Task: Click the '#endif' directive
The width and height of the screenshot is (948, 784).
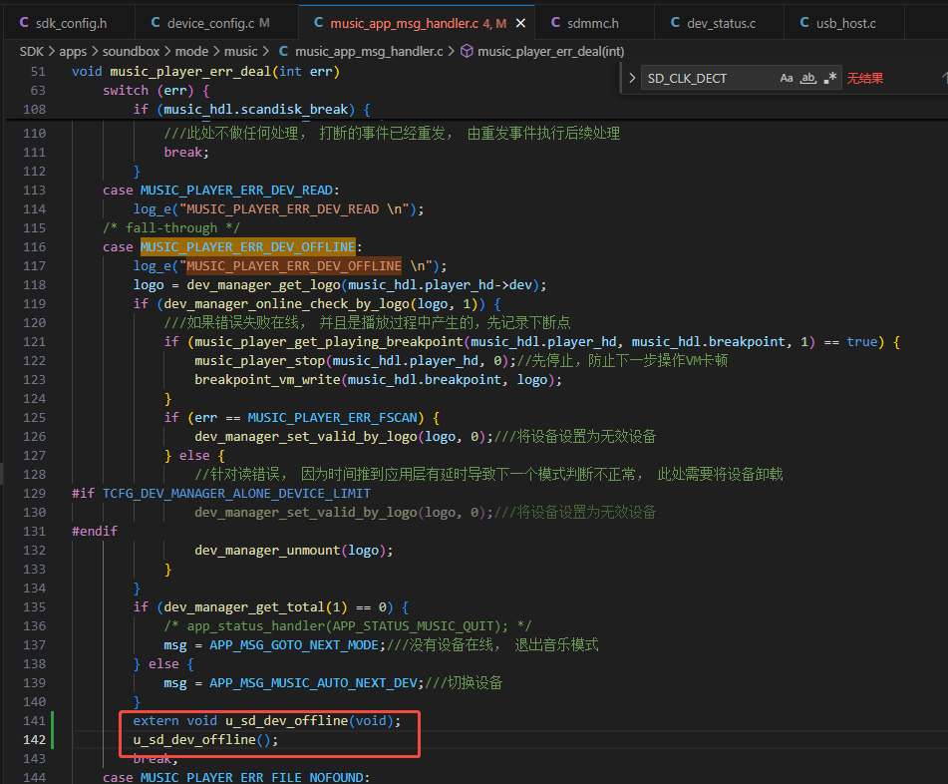Action: (x=95, y=531)
